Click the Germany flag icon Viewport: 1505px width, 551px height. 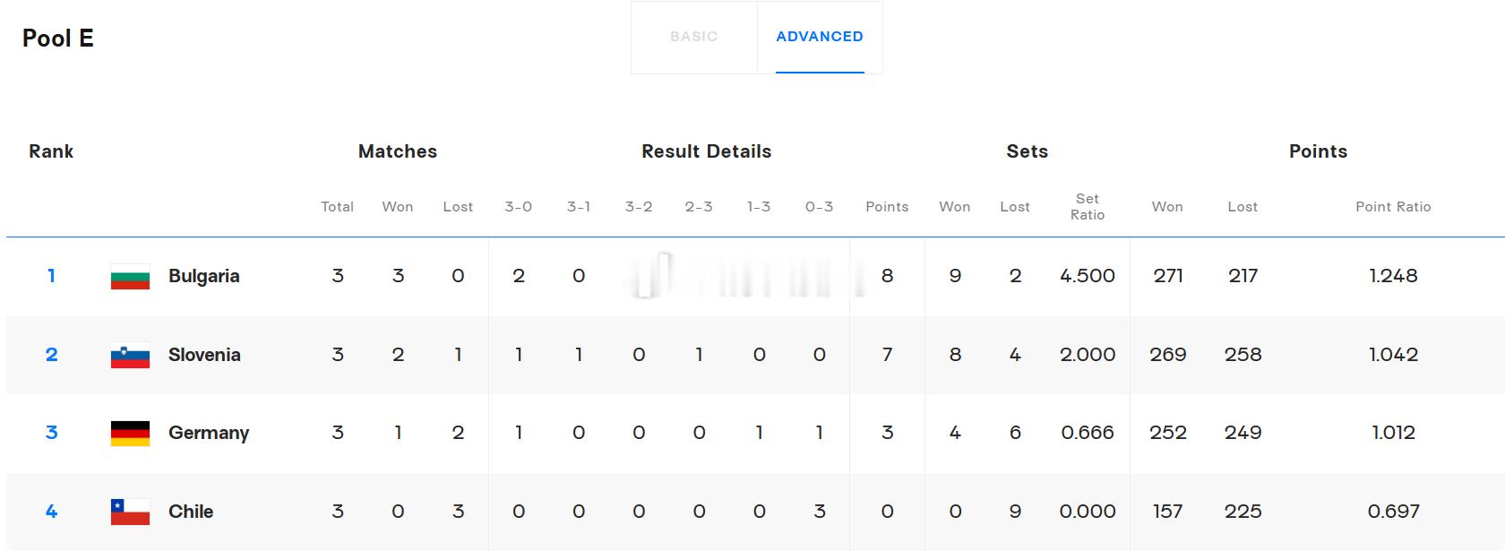[x=130, y=434]
